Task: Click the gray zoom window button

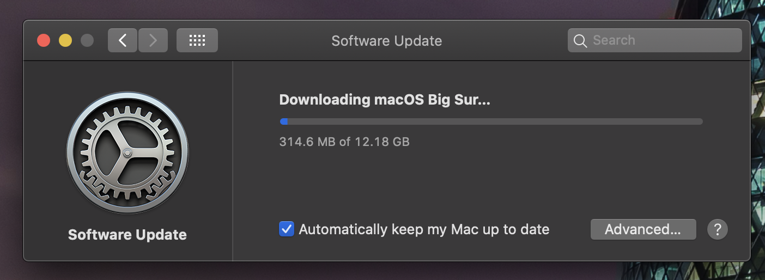Action: pos(87,40)
